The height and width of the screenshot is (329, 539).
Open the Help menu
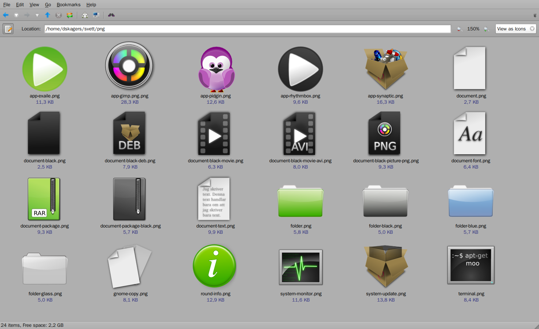coord(91,5)
